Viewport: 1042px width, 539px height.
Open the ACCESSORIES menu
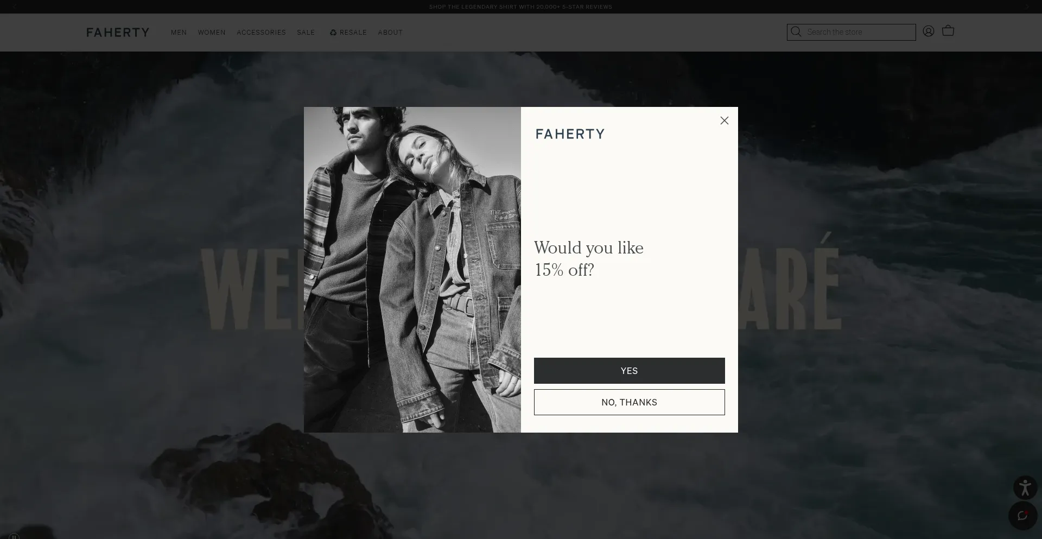(261, 33)
